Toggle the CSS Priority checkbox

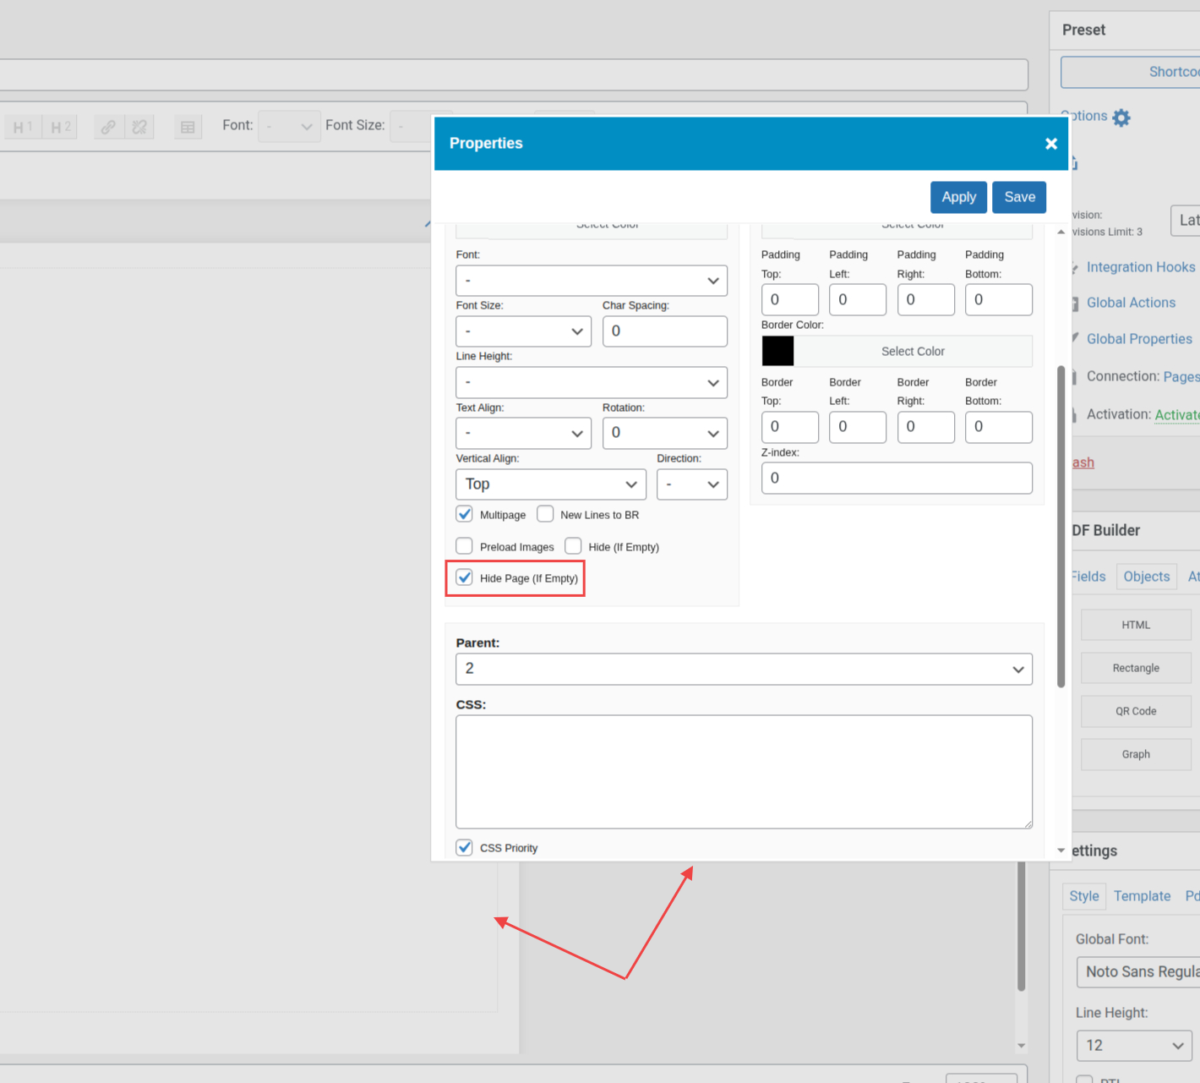point(464,847)
